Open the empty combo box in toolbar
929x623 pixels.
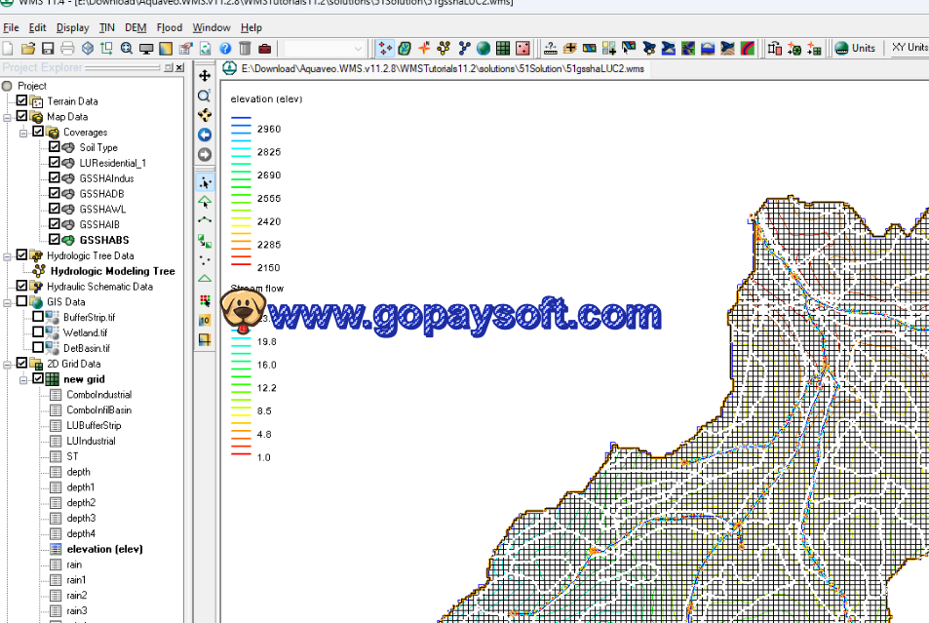(326, 48)
